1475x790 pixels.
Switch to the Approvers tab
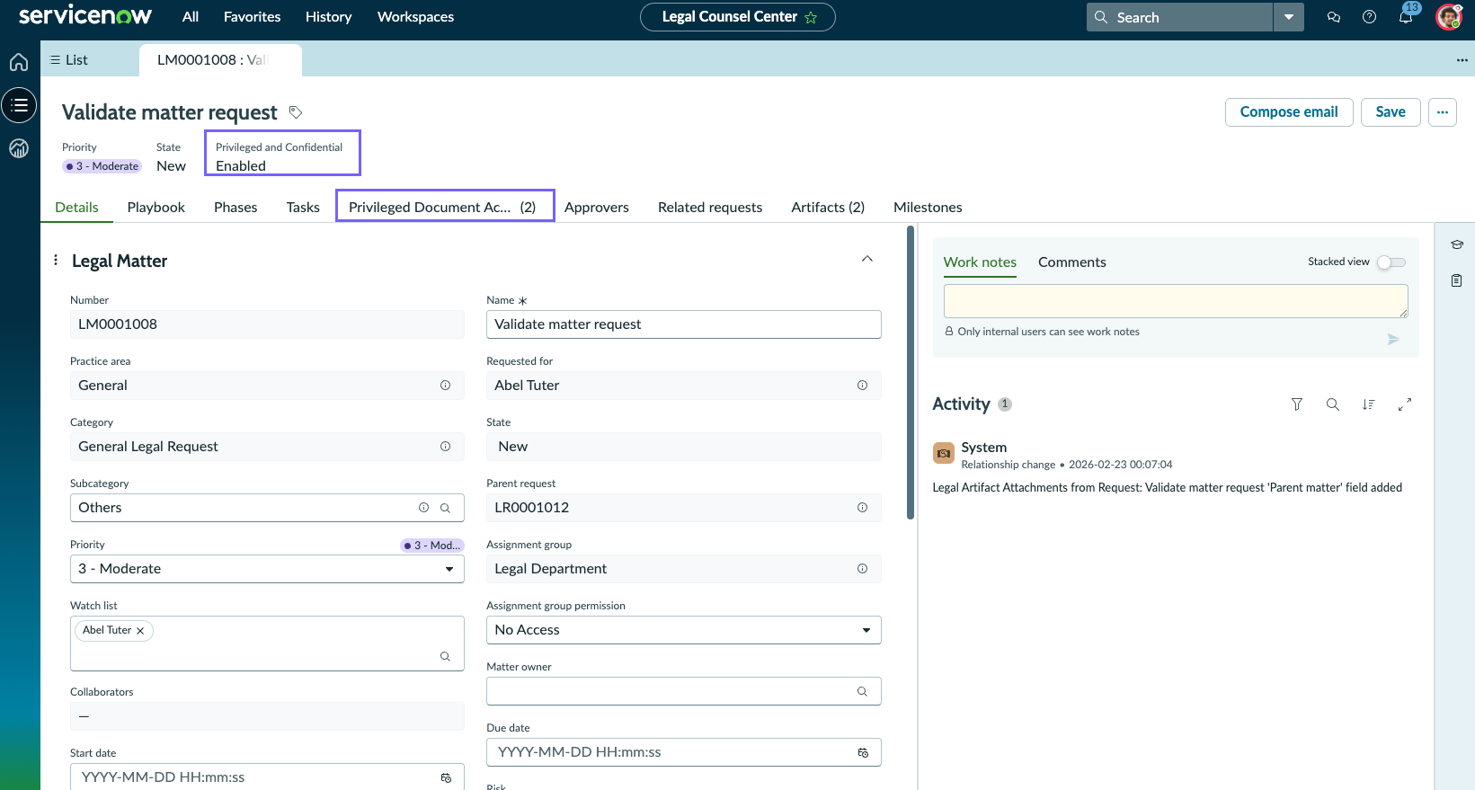point(597,208)
